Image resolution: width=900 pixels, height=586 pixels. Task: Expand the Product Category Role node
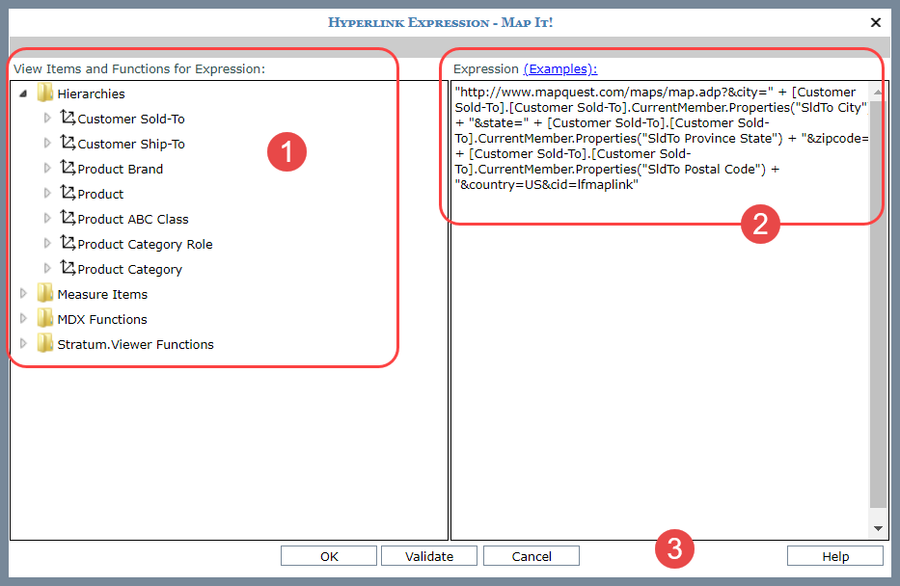tap(47, 244)
